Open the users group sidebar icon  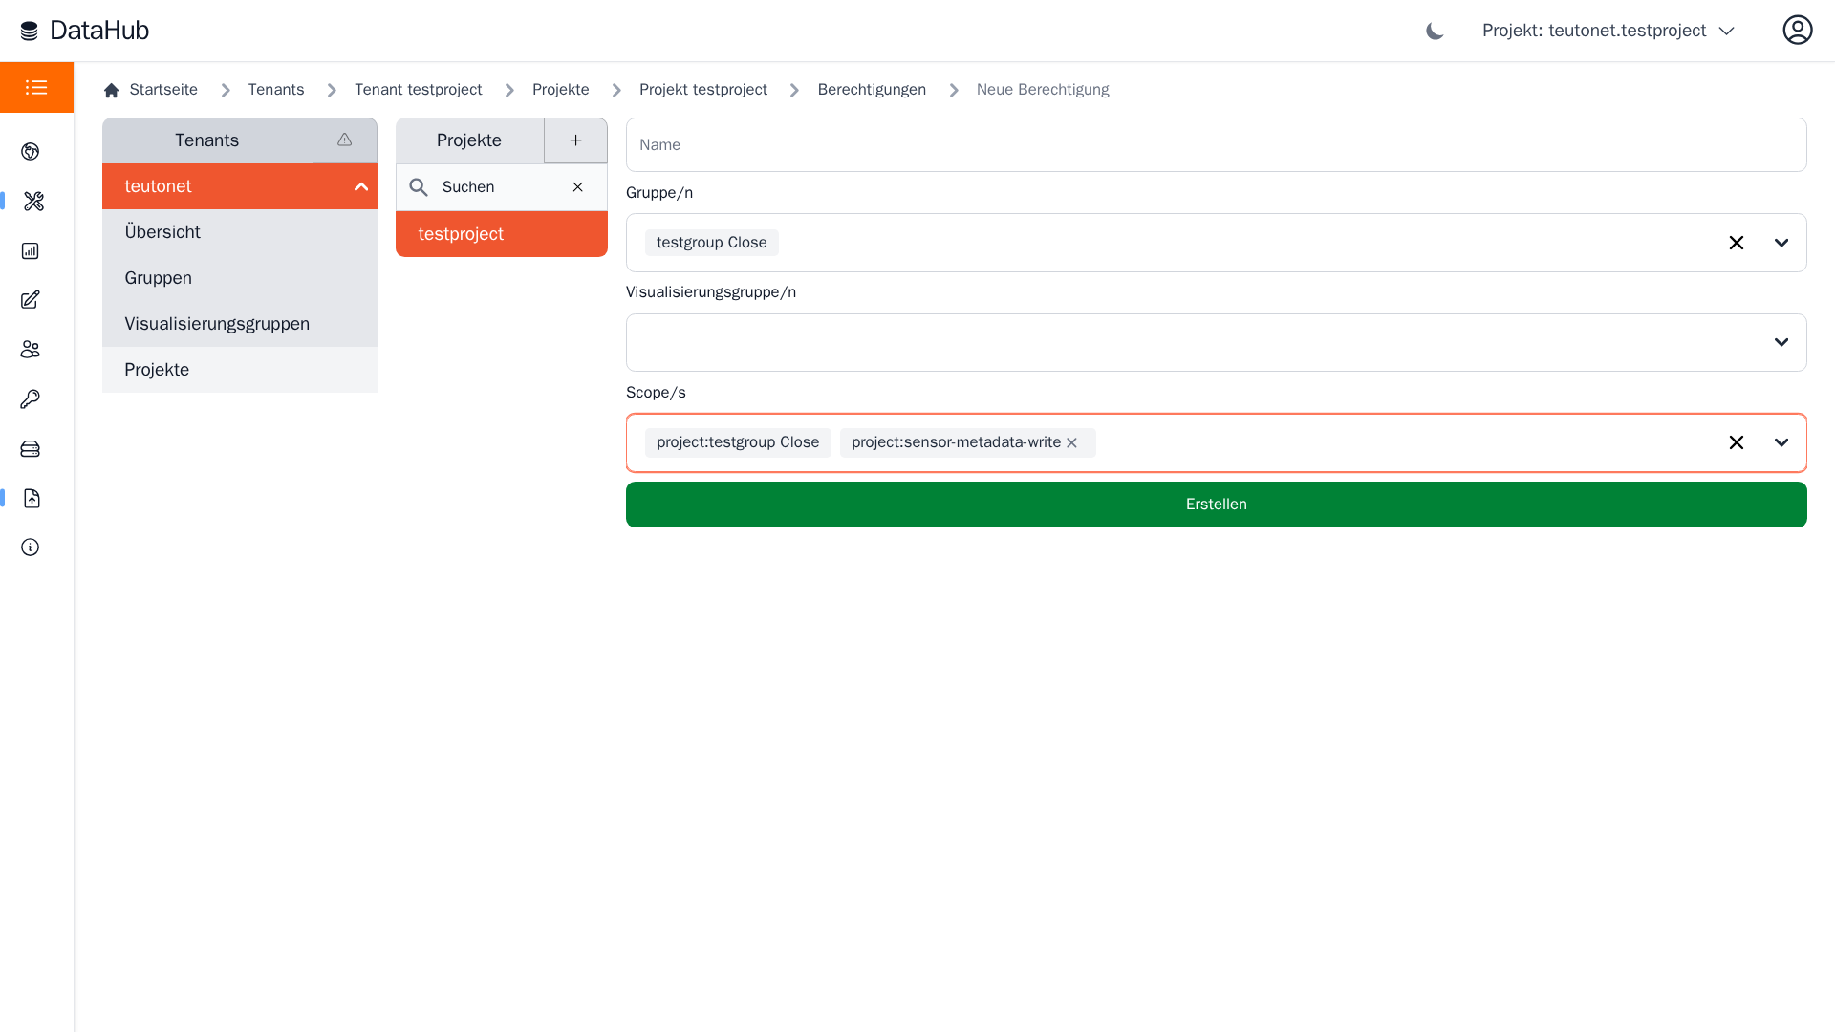(31, 350)
